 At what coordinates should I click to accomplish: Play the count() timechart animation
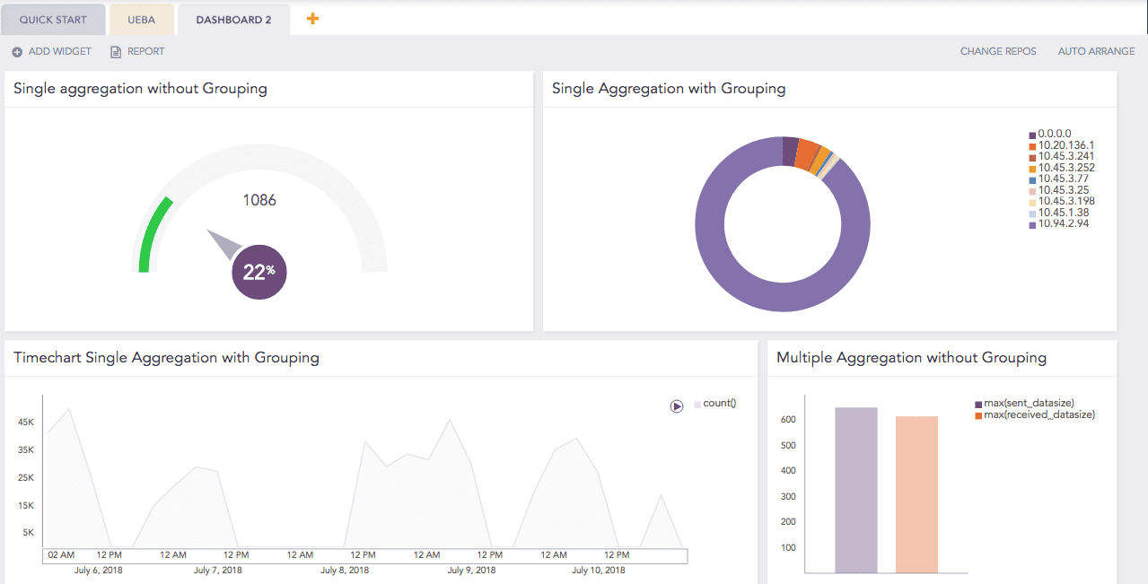(x=676, y=405)
